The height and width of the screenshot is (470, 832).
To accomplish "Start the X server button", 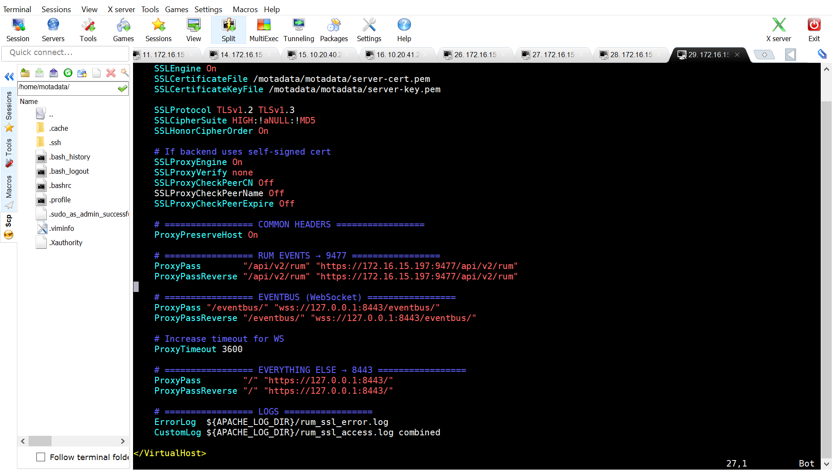I will click(x=778, y=30).
